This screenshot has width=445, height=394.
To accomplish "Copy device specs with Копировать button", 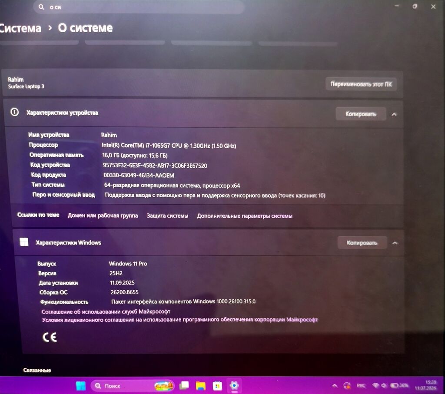I will (x=361, y=114).
